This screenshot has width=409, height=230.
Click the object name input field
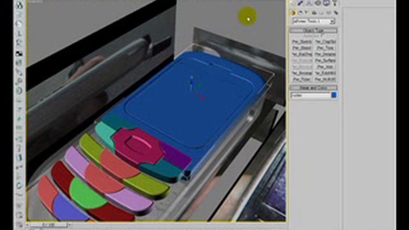coord(311,95)
